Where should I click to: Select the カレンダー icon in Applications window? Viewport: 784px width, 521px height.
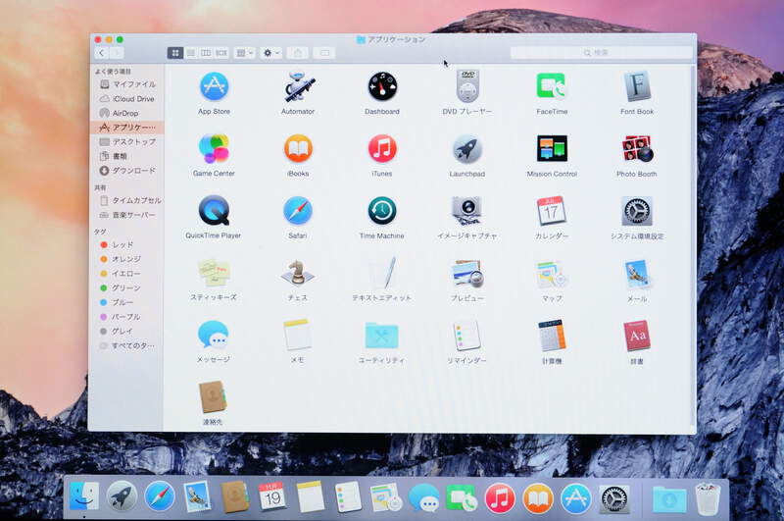click(x=552, y=211)
